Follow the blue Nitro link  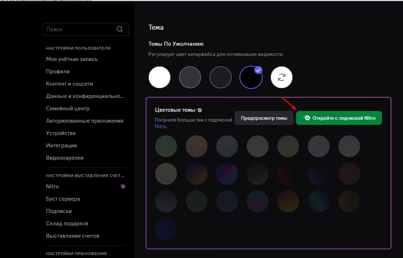click(x=160, y=126)
